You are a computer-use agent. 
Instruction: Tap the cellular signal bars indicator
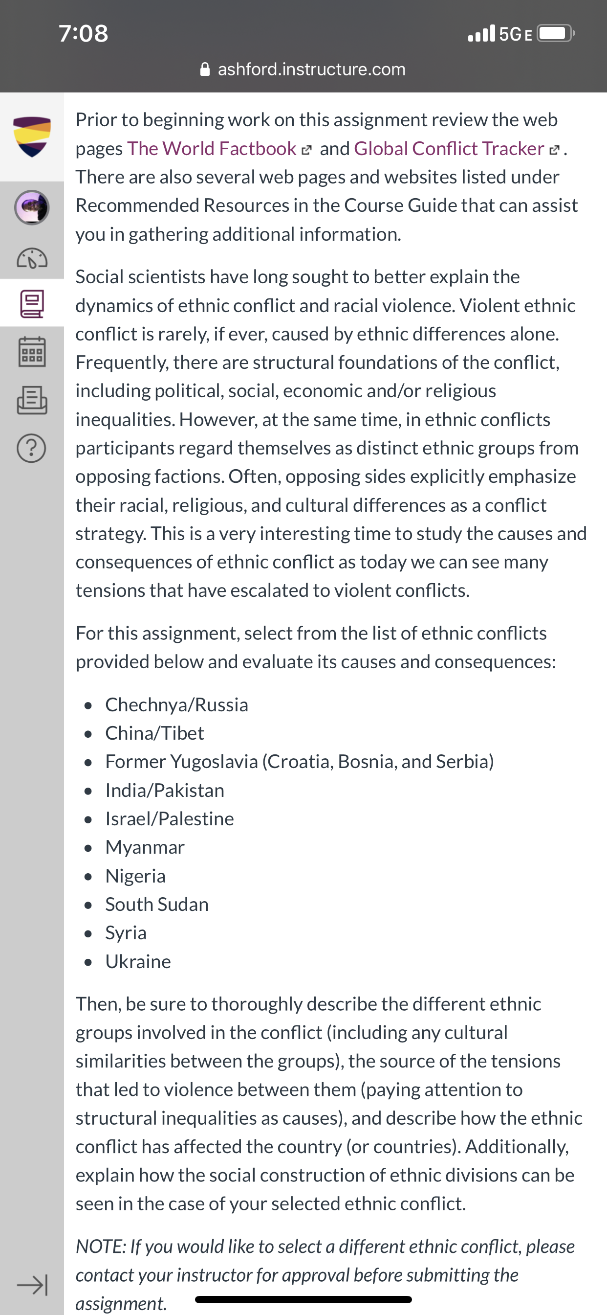click(481, 34)
